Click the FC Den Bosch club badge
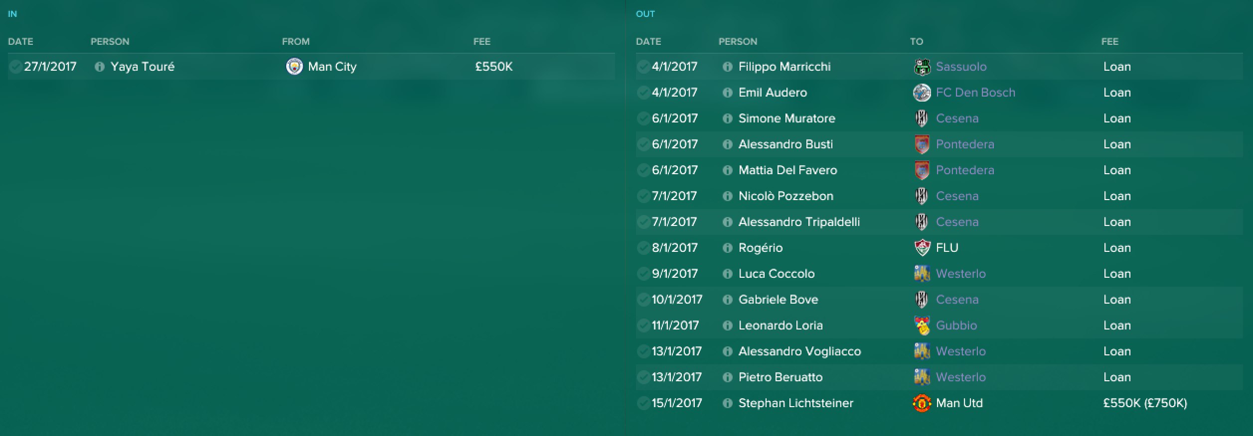The width and height of the screenshot is (1253, 436). click(922, 92)
